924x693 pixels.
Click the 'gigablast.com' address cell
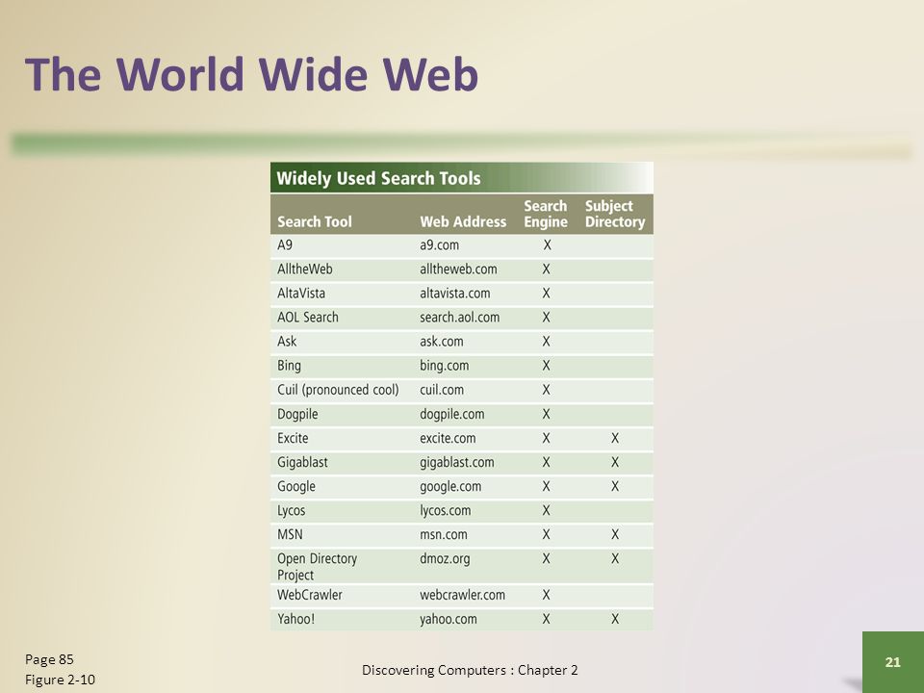click(x=456, y=463)
